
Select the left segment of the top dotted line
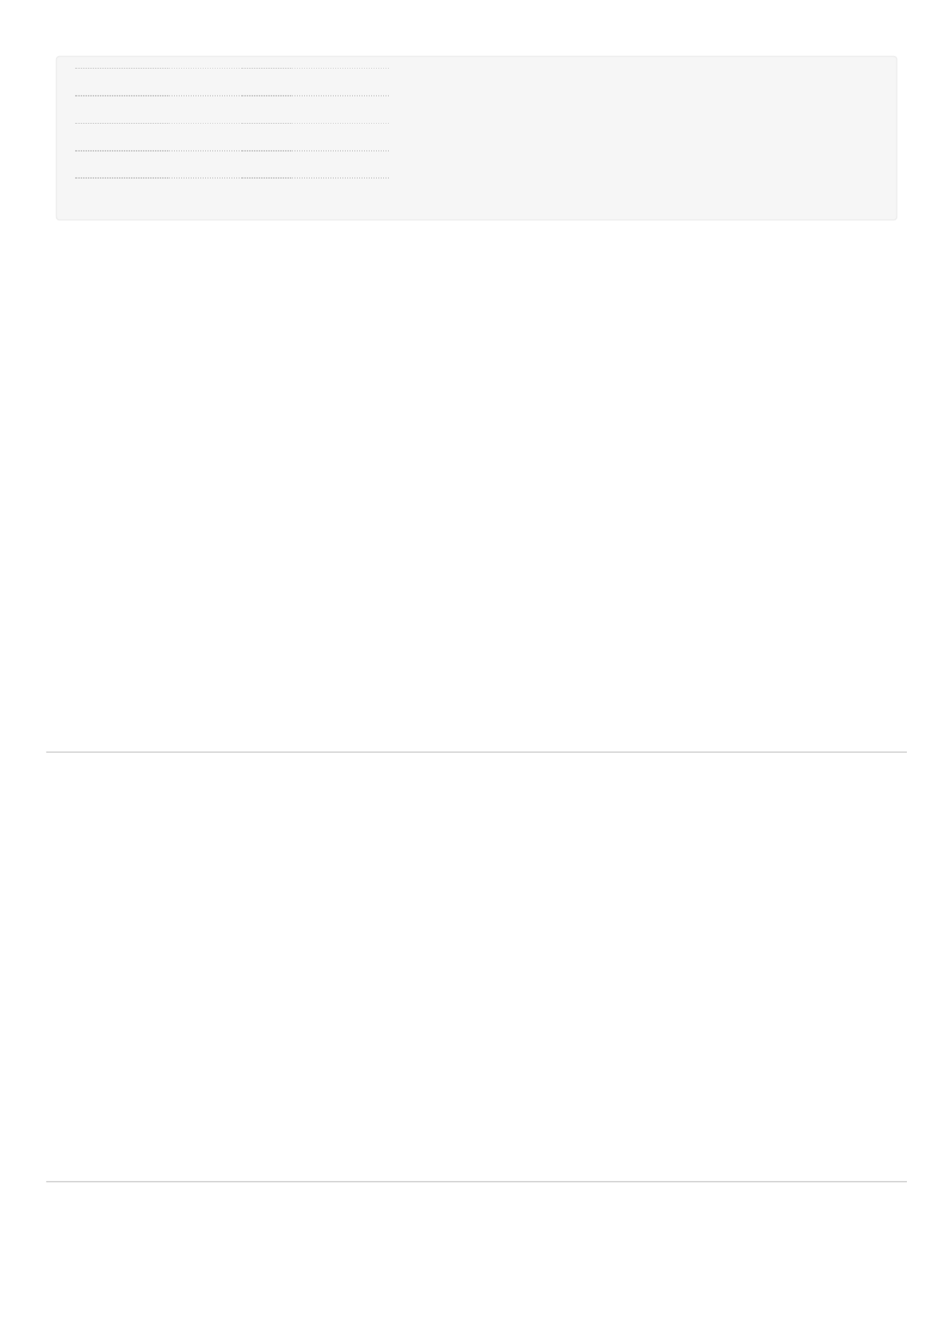[122, 69]
